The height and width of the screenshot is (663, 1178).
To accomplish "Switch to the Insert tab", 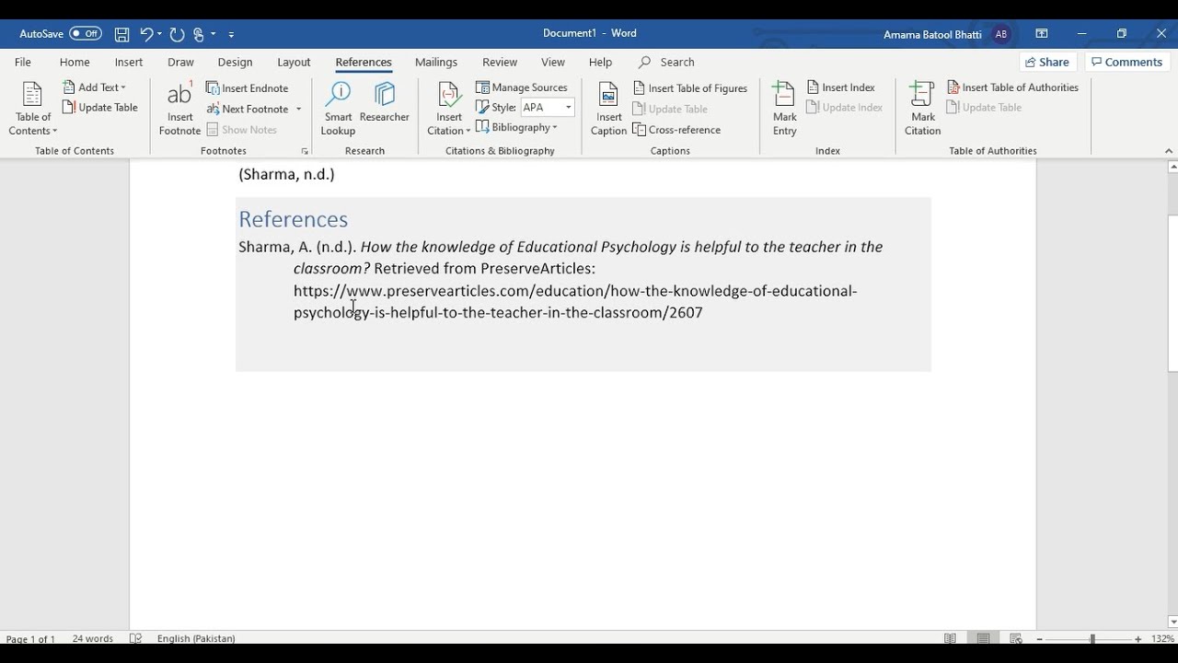I will click(x=129, y=62).
